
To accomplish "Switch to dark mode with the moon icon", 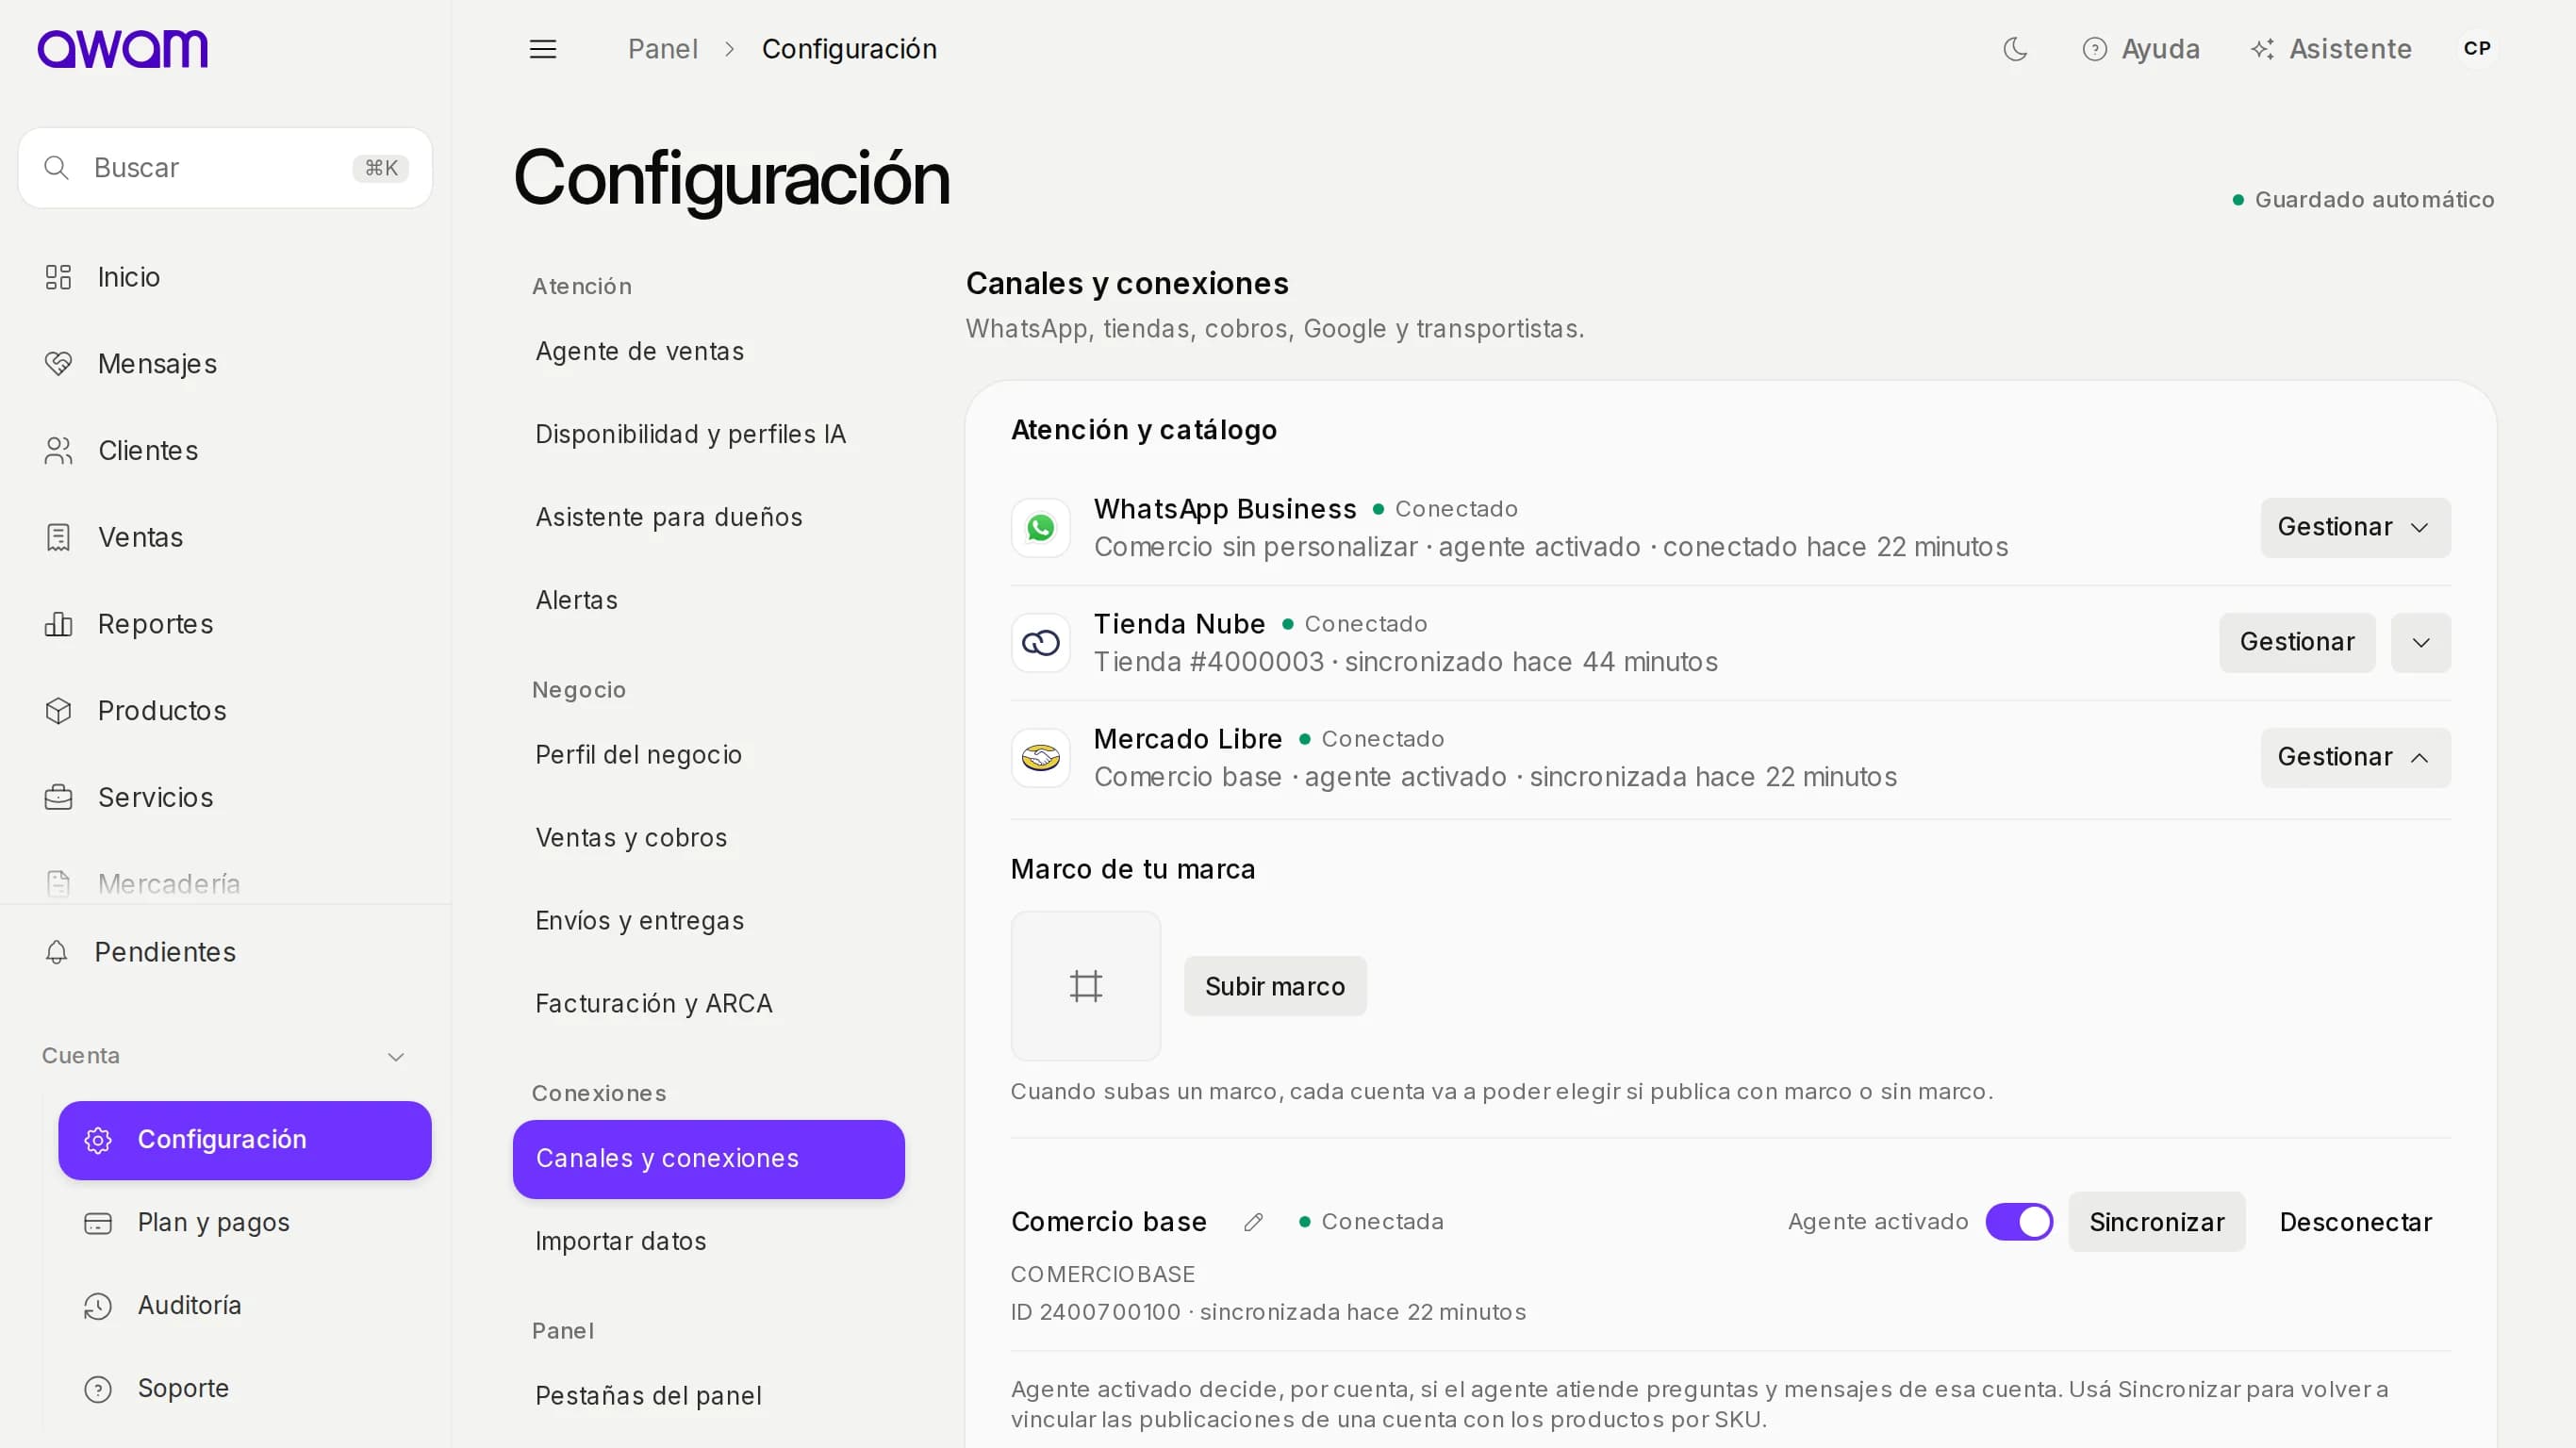I will point(2015,49).
